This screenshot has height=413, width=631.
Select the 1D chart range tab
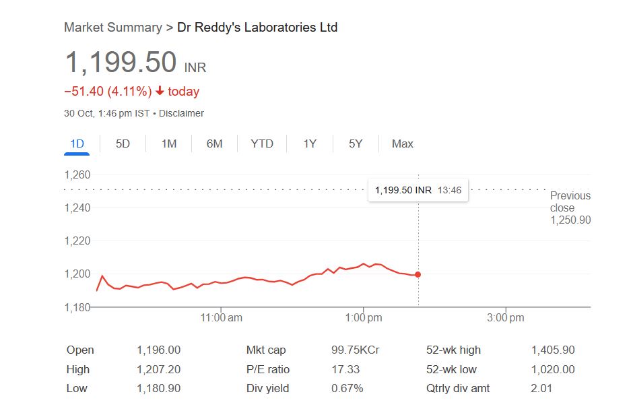pyautogui.click(x=77, y=144)
